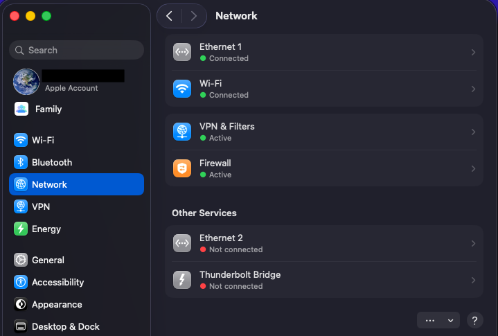The height and width of the screenshot is (336, 498).
Task: Click the Thunderbolt Bridge bolt icon
Action: click(x=182, y=280)
